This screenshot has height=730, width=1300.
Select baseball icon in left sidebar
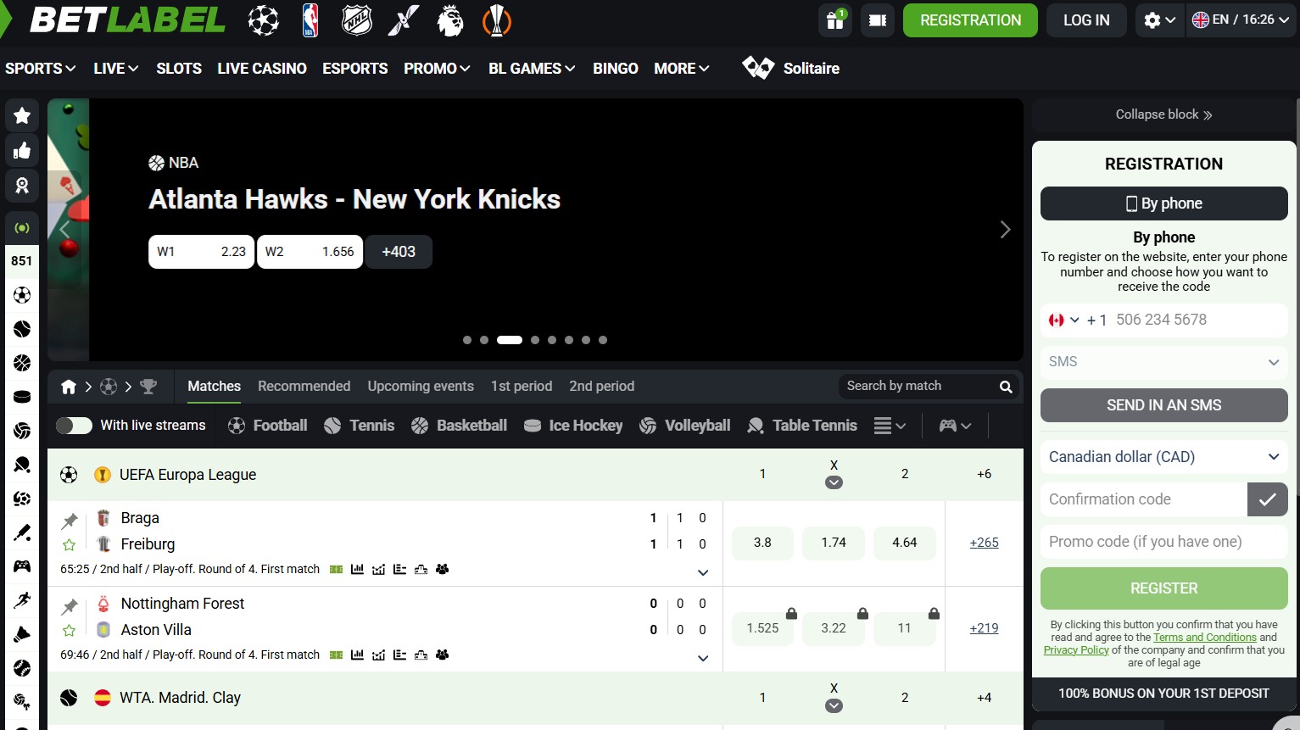(x=22, y=668)
